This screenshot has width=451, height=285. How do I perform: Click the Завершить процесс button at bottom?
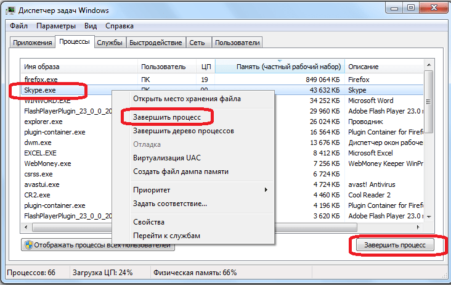click(x=395, y=245)
